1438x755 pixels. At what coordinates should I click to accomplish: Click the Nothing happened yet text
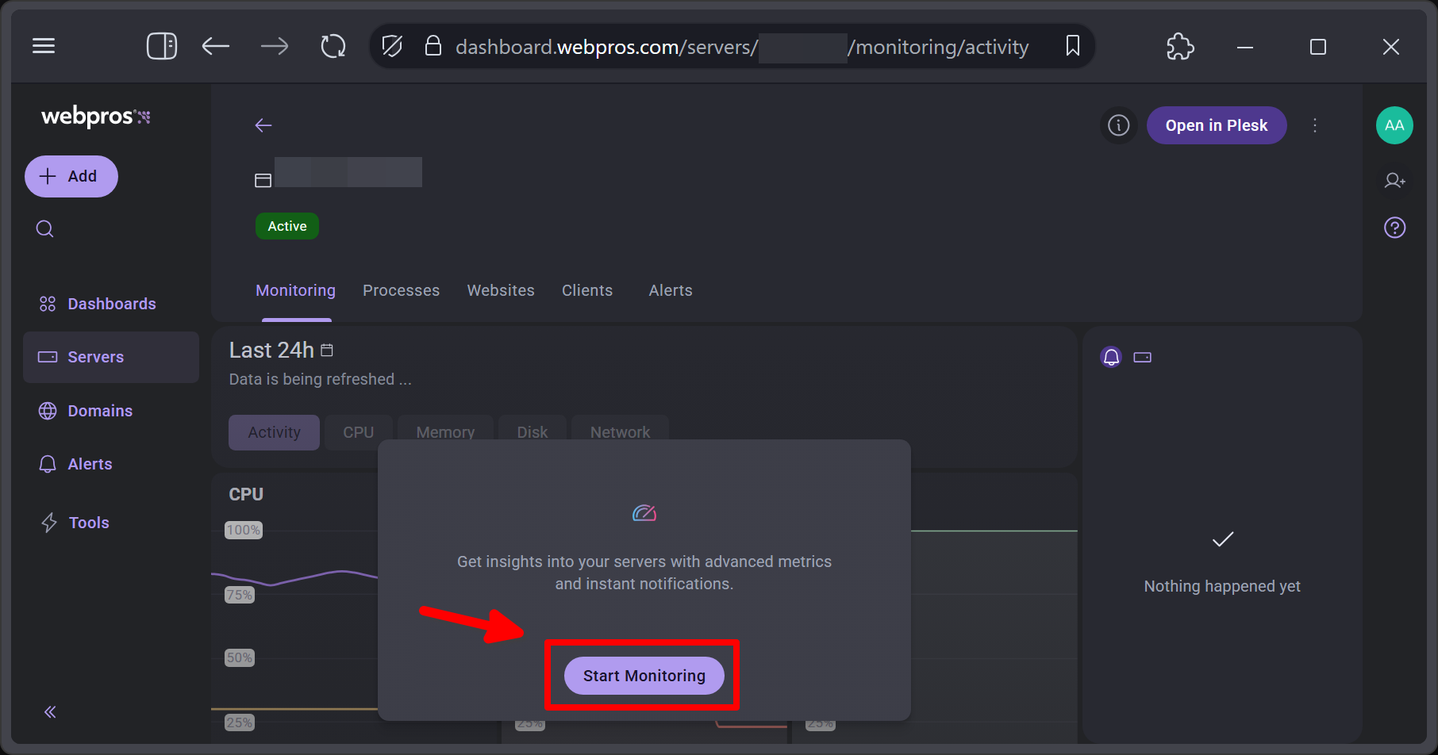[1222, 586]
